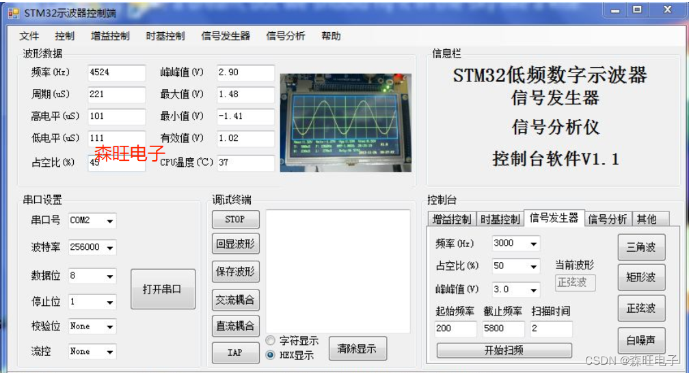Screen dimensions: 689x373
Task: Click the 清除显示 button
Action: (357, 349)
